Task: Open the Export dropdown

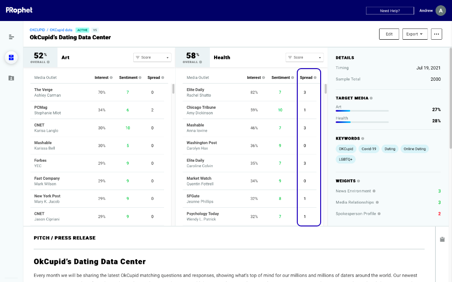Action: point(415,34)
